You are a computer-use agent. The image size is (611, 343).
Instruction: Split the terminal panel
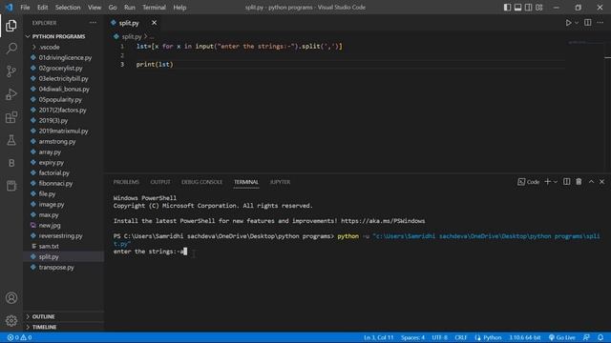[x=566, y=182]
